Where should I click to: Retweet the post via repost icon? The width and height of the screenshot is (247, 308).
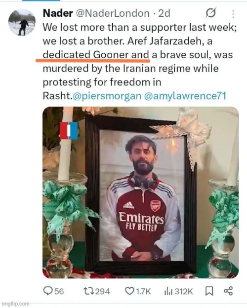(88, 291)
